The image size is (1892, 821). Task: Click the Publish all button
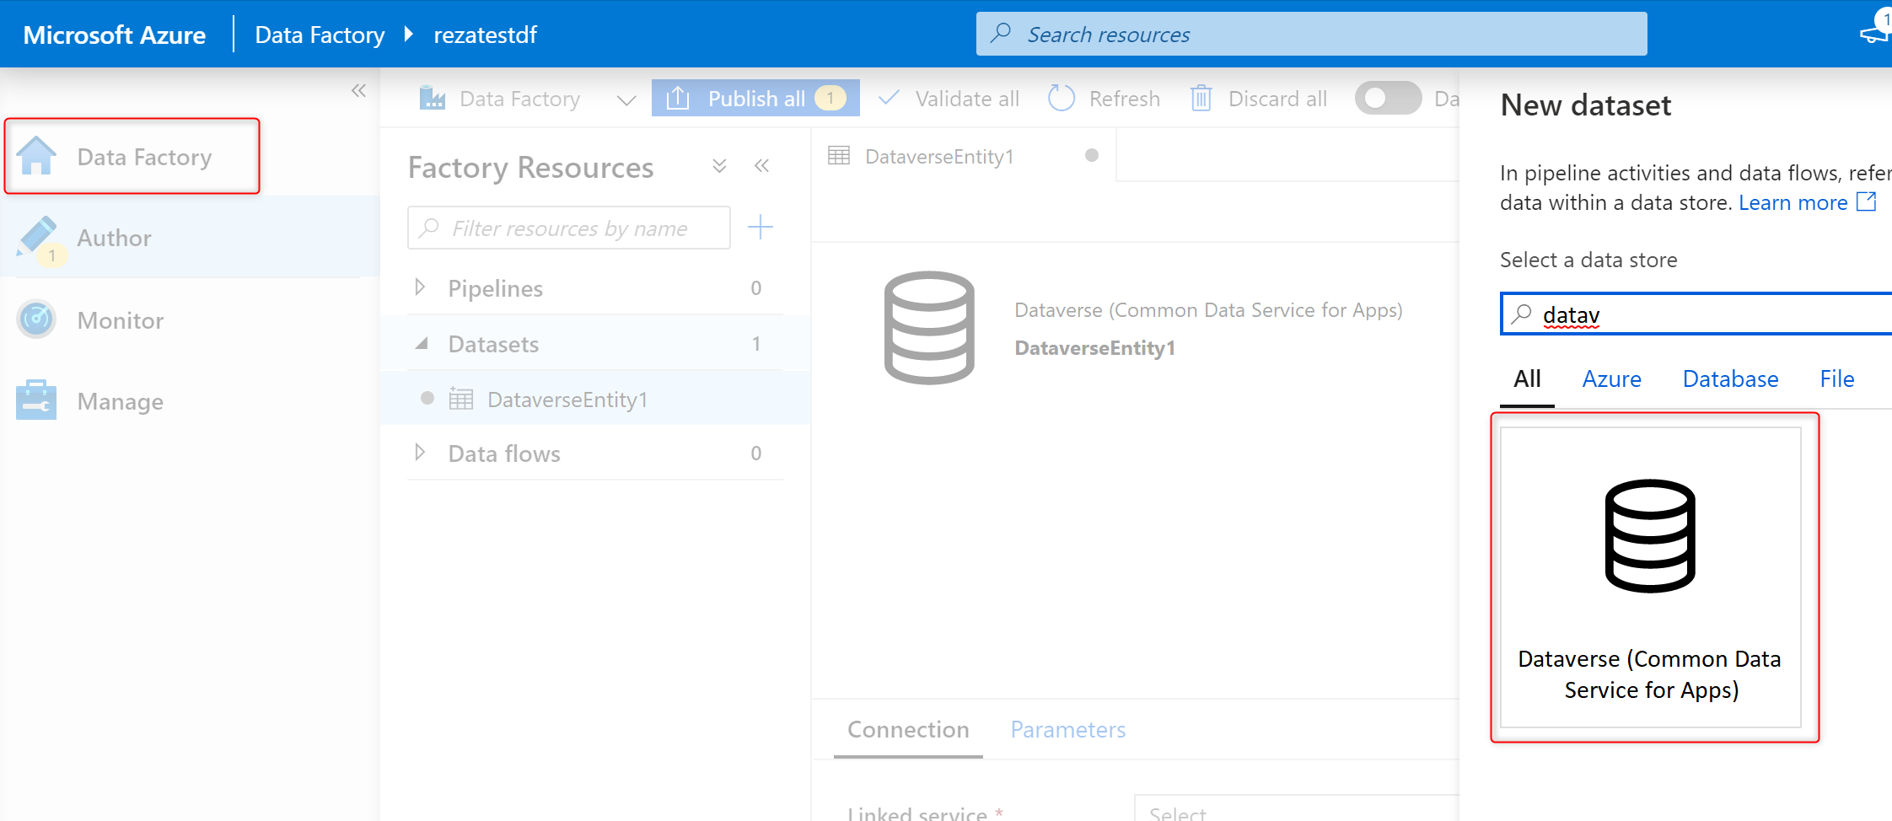[x=755, y=98]
